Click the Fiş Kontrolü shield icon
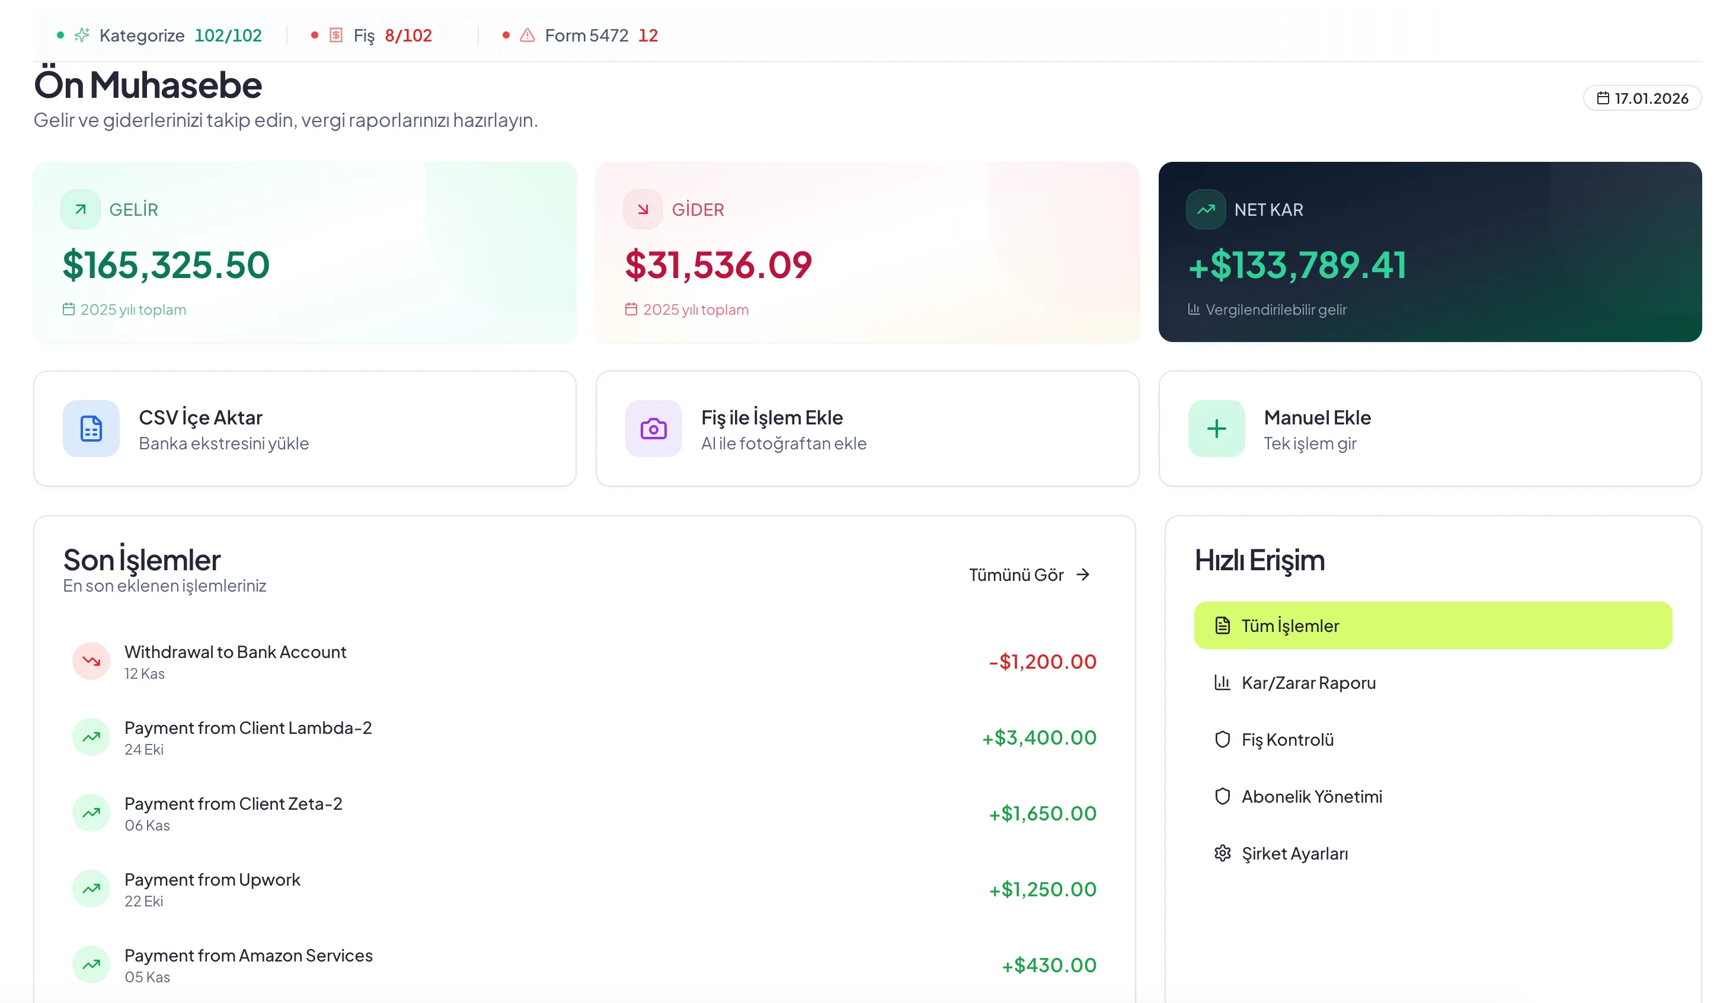The image size is (1720, 1003). tap(1222, 739)
